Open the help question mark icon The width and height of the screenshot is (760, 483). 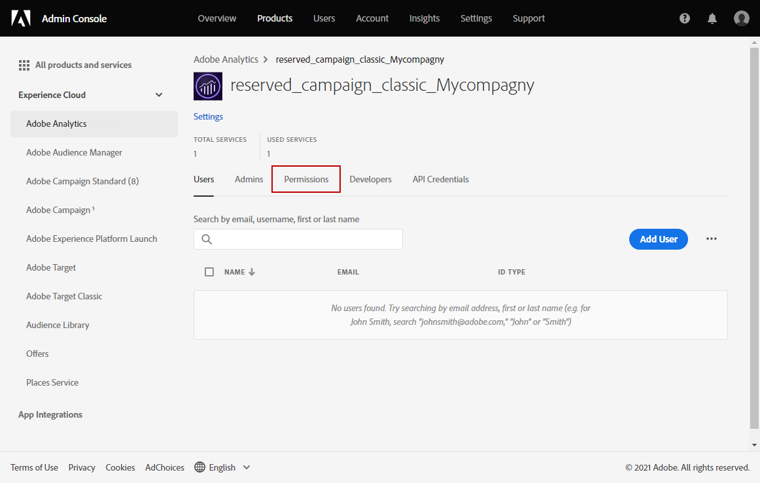click(x=684, y=18)
